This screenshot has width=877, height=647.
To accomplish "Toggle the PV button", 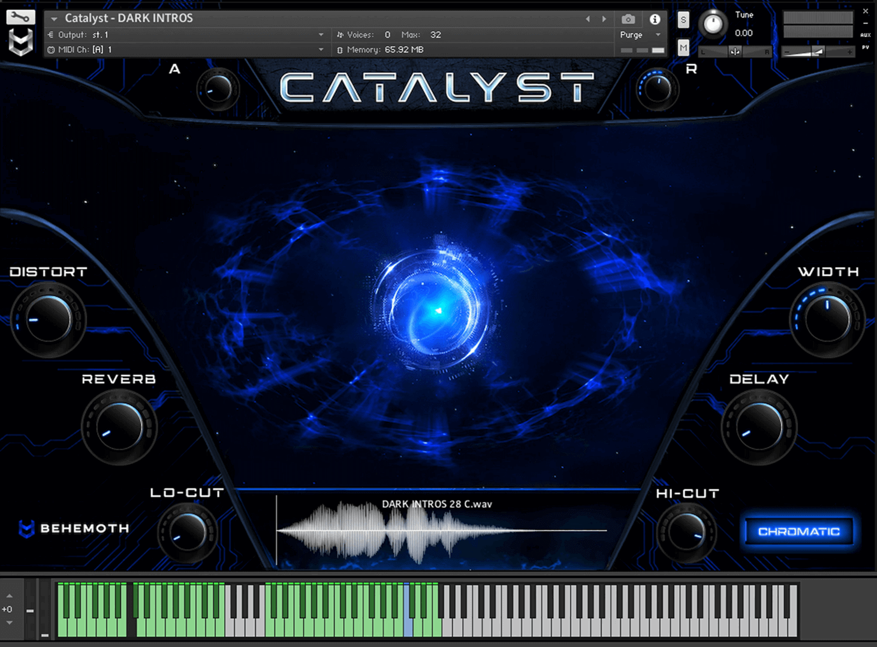I will pos(865,47).
